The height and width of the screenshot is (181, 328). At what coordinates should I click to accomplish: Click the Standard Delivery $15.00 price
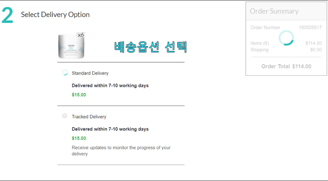tap(79, 95)
